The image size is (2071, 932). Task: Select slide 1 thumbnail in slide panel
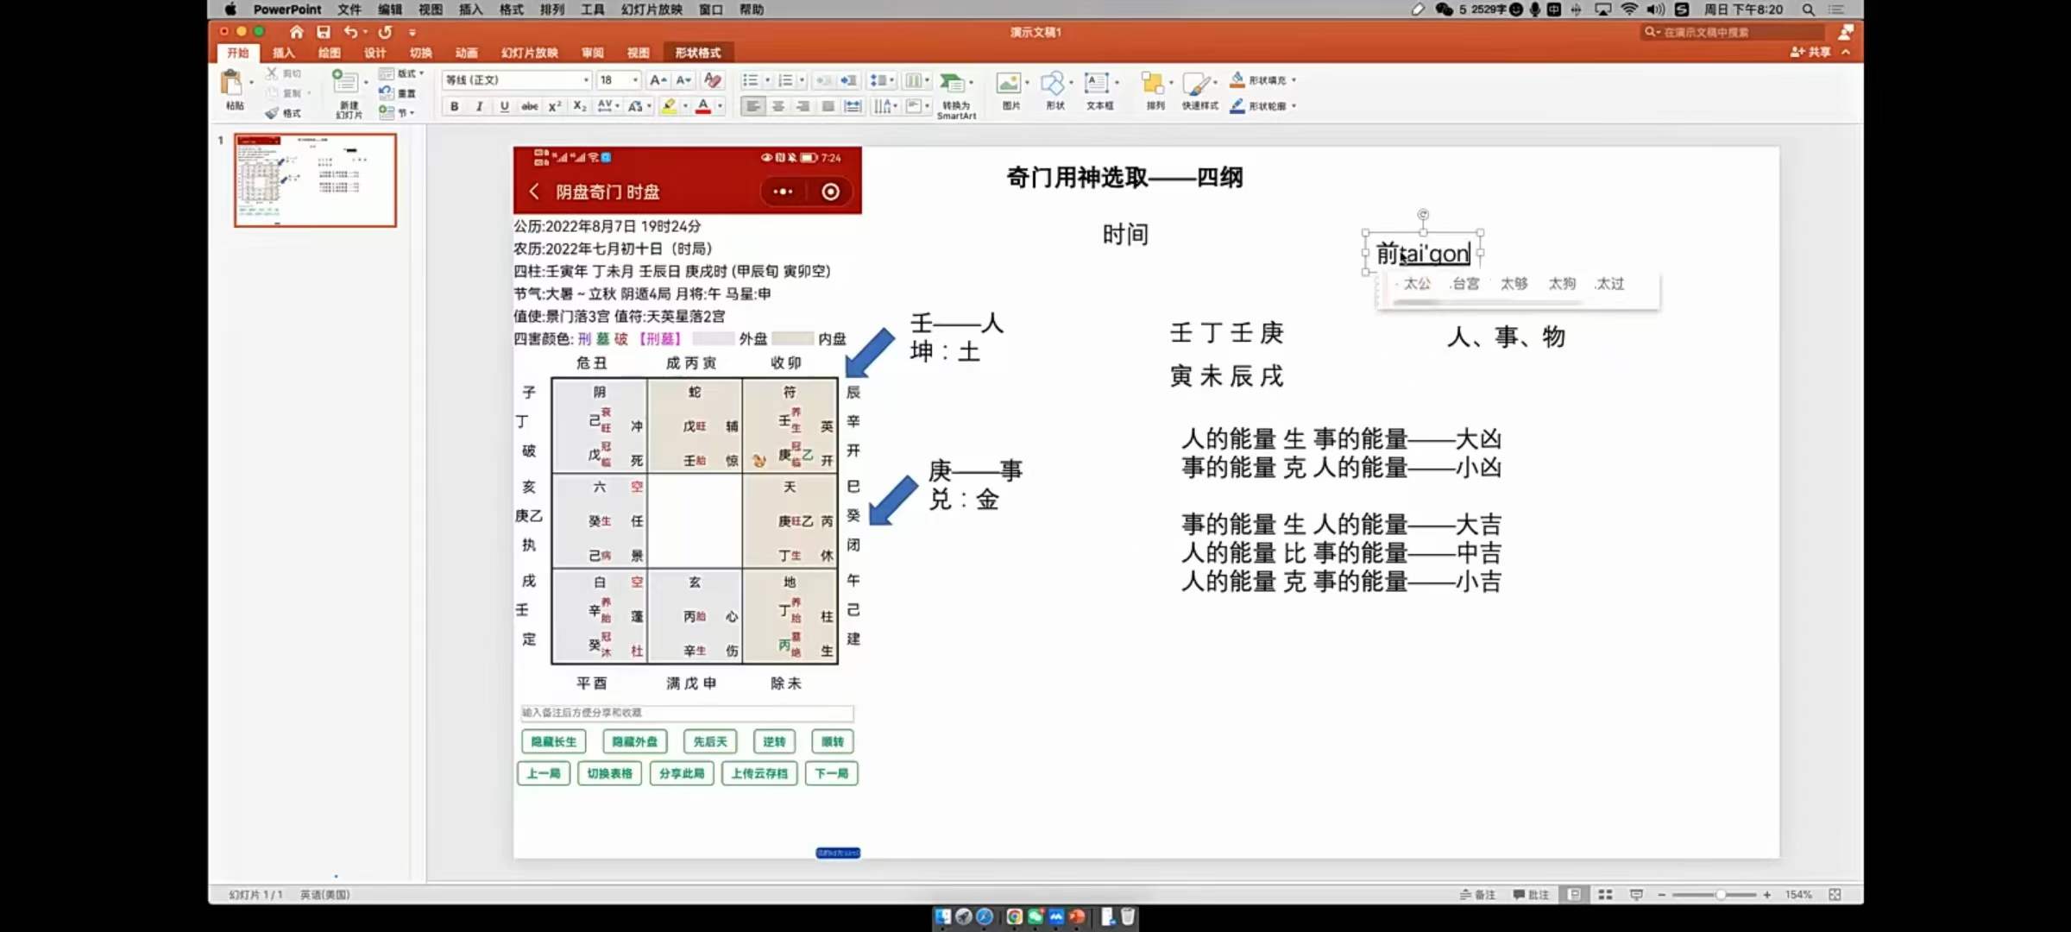315,181
